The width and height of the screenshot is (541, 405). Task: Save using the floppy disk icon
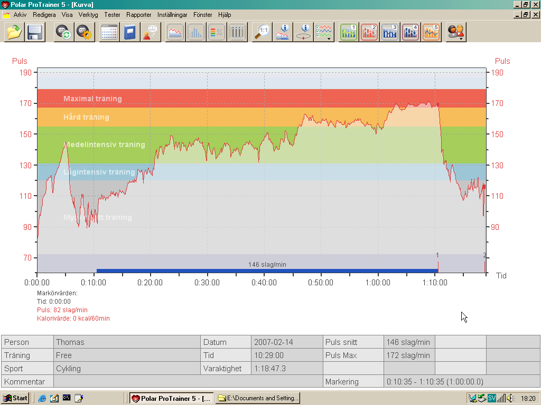tap(35, 32)
